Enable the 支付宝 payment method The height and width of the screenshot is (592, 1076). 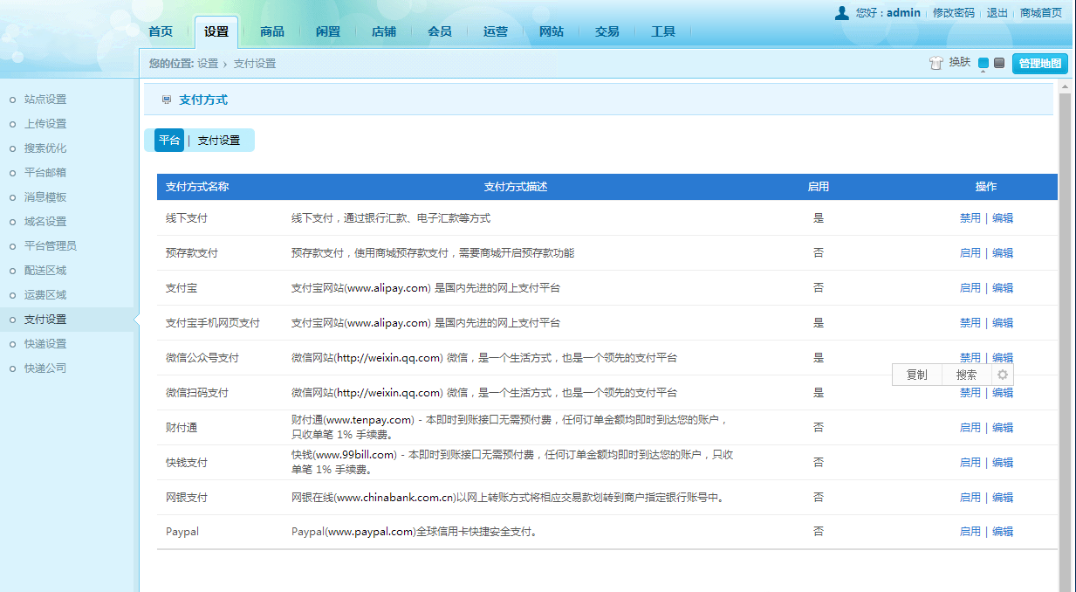point(970,288)
